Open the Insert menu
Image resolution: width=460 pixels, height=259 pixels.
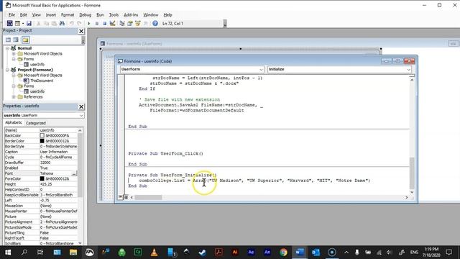(x=51, y=14)
